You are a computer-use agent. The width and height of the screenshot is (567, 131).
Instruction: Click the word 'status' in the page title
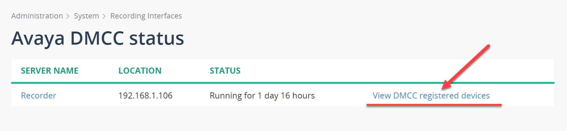point(156,39)
